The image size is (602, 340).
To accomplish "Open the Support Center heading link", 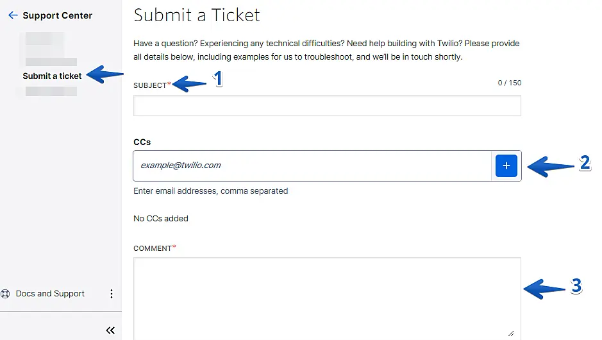I will (x=58, y=15).
